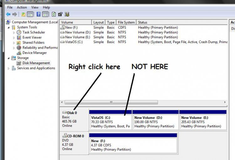Screen dimensions: 235x160
Task: Click the System Tools wrench icon
Action: pyautogui.click(x=13, y=27)
